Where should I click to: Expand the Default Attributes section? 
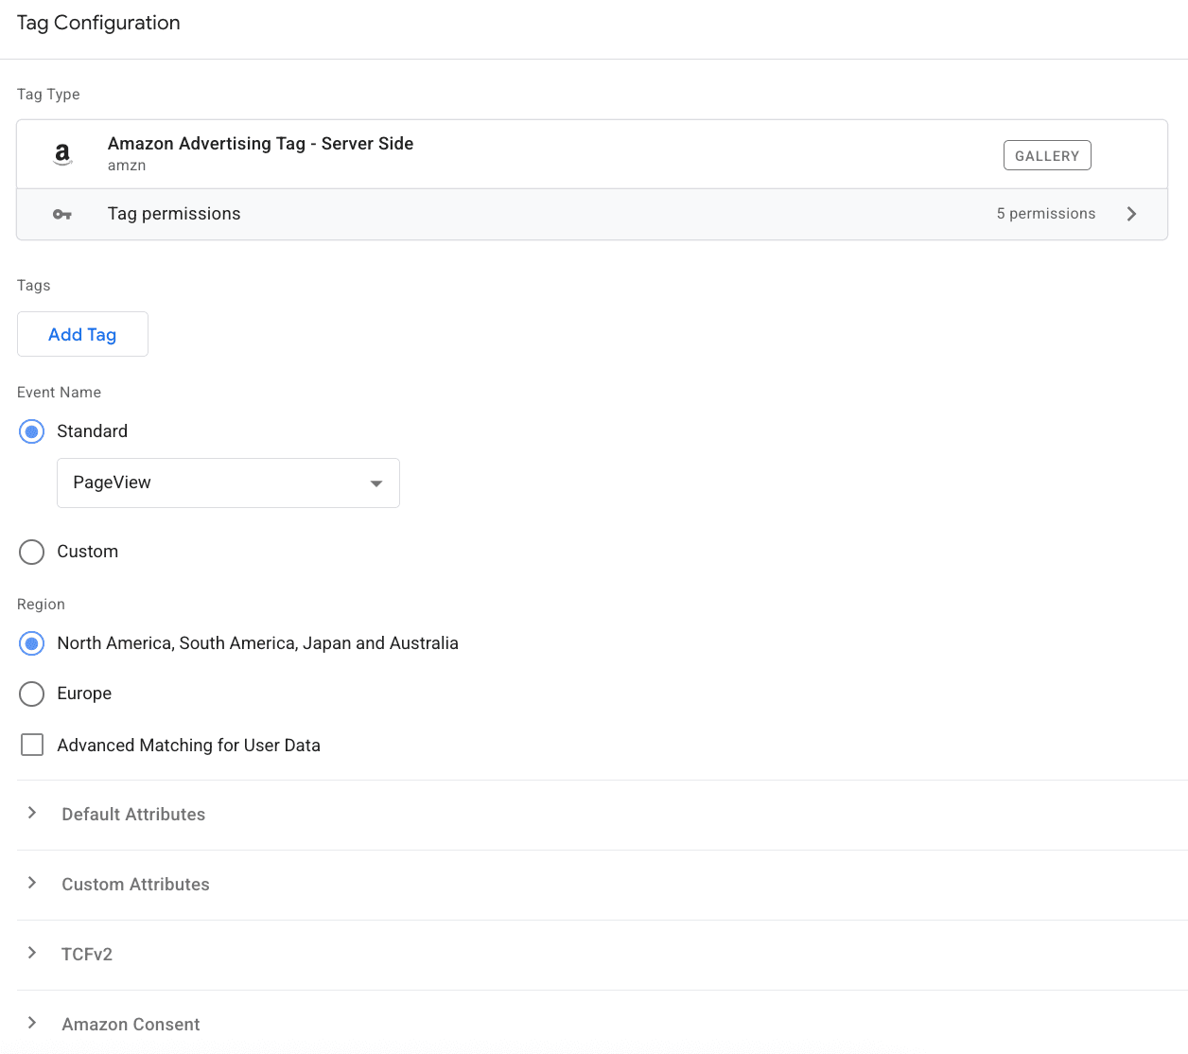point(32,813)
